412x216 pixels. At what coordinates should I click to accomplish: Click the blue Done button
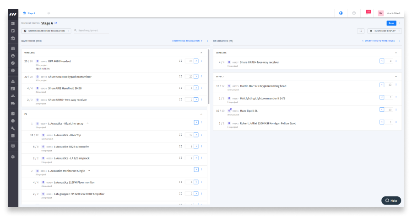391,23
